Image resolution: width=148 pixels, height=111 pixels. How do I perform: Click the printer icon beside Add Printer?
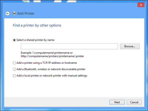coord(14,13)
